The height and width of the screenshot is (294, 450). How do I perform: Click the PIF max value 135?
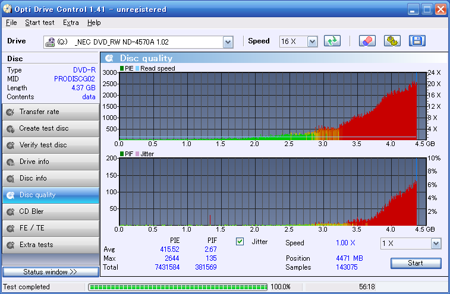click(211, 258)
